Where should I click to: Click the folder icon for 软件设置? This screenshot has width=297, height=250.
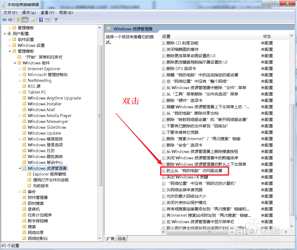pyautogui.click(x=14, y=40)
